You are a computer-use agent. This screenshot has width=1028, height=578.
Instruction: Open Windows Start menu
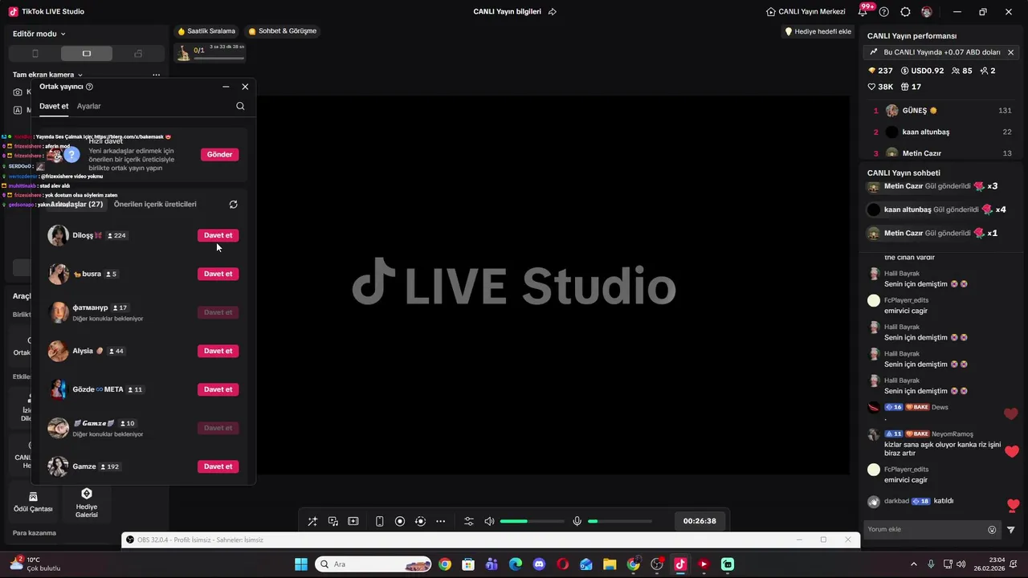301,564
